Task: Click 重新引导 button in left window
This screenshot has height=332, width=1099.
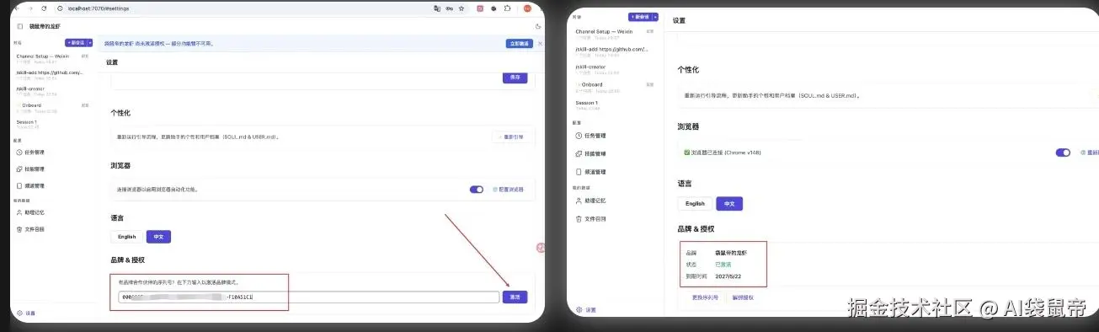Action: [x=511, y=137]
